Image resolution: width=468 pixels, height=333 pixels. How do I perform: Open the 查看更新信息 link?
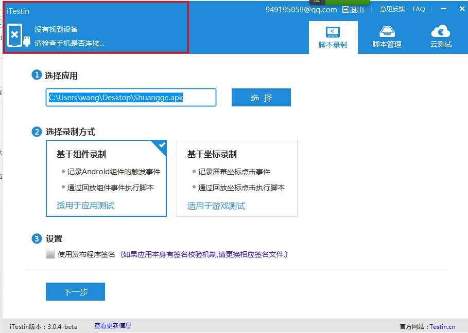[113, 326]
